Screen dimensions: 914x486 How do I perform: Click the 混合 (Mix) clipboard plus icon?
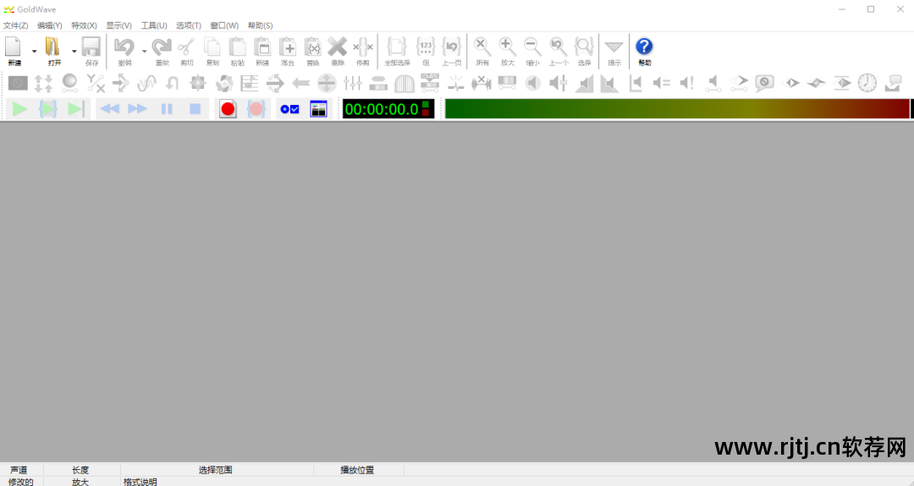tap(288, 47)
